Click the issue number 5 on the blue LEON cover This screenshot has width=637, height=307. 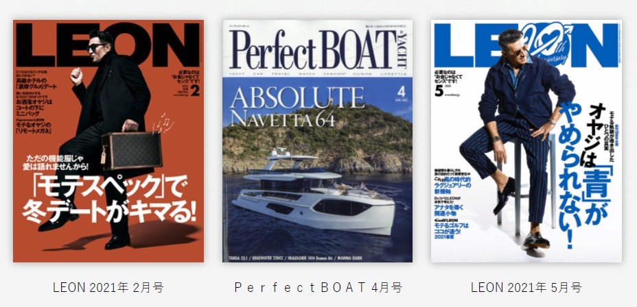(x=439, y=91)
